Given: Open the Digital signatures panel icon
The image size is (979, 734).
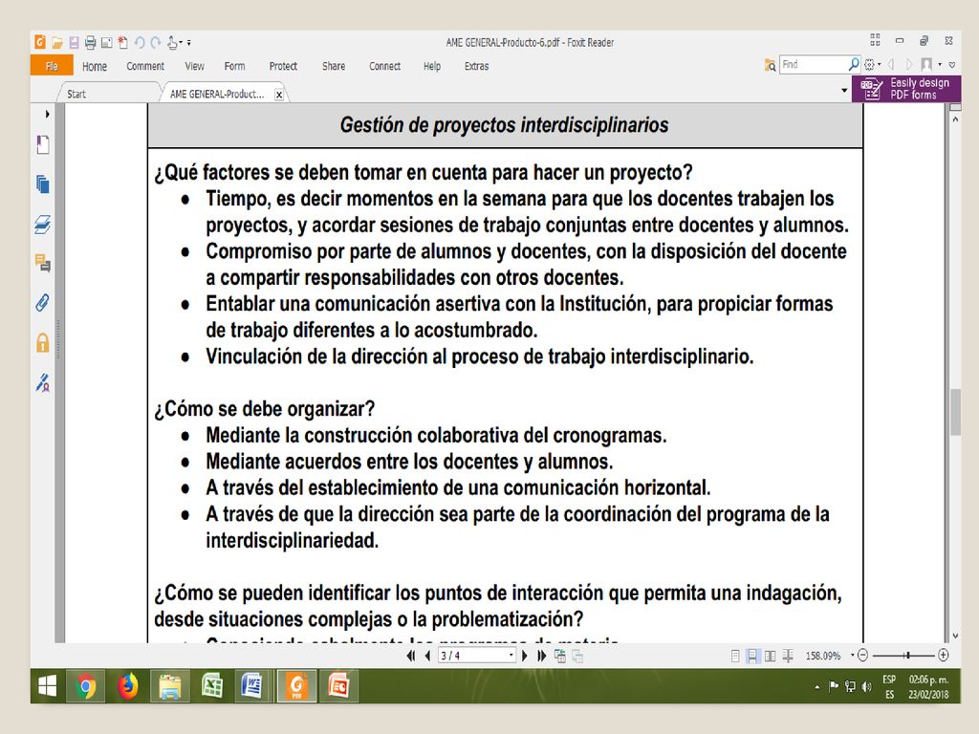Looking at the screenshot, I should (x=42, y=382).
